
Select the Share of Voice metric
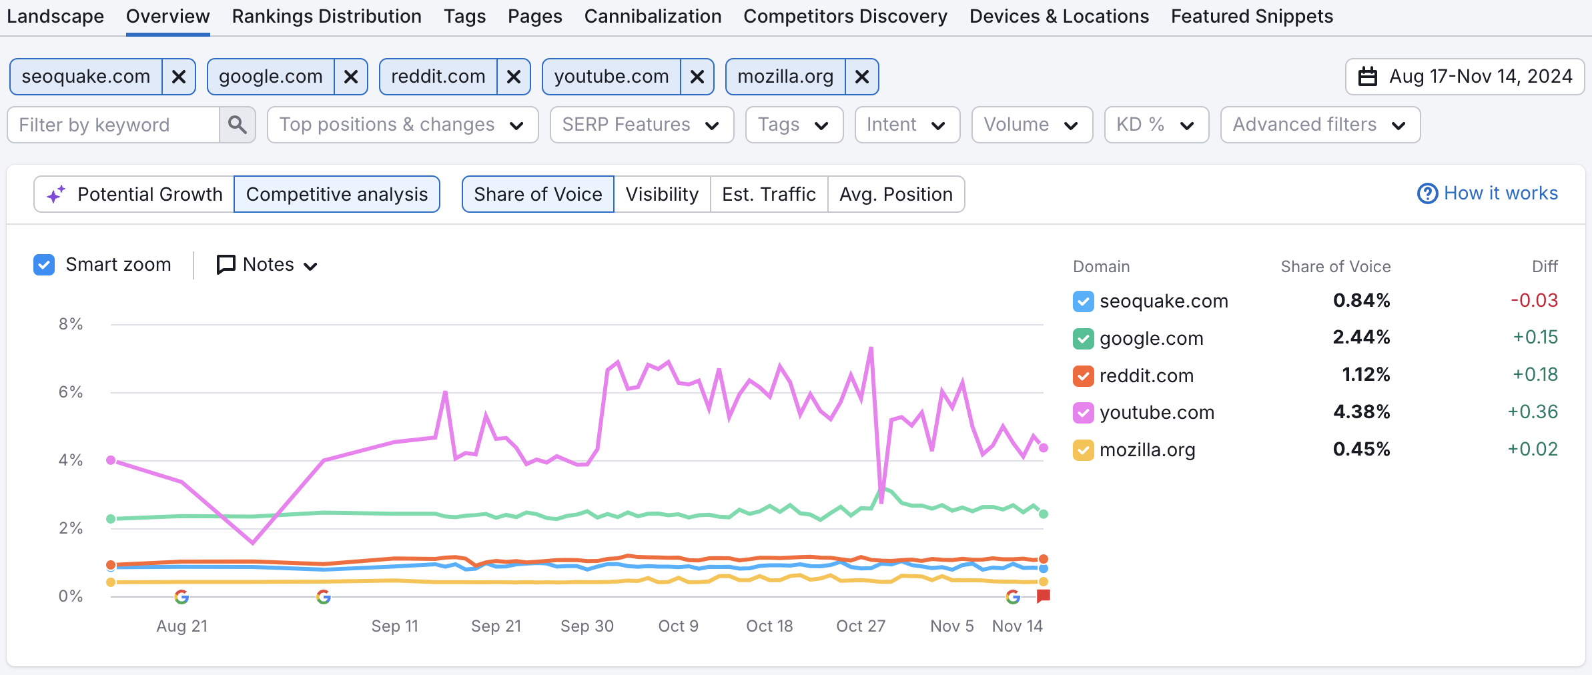click(538, 194)
